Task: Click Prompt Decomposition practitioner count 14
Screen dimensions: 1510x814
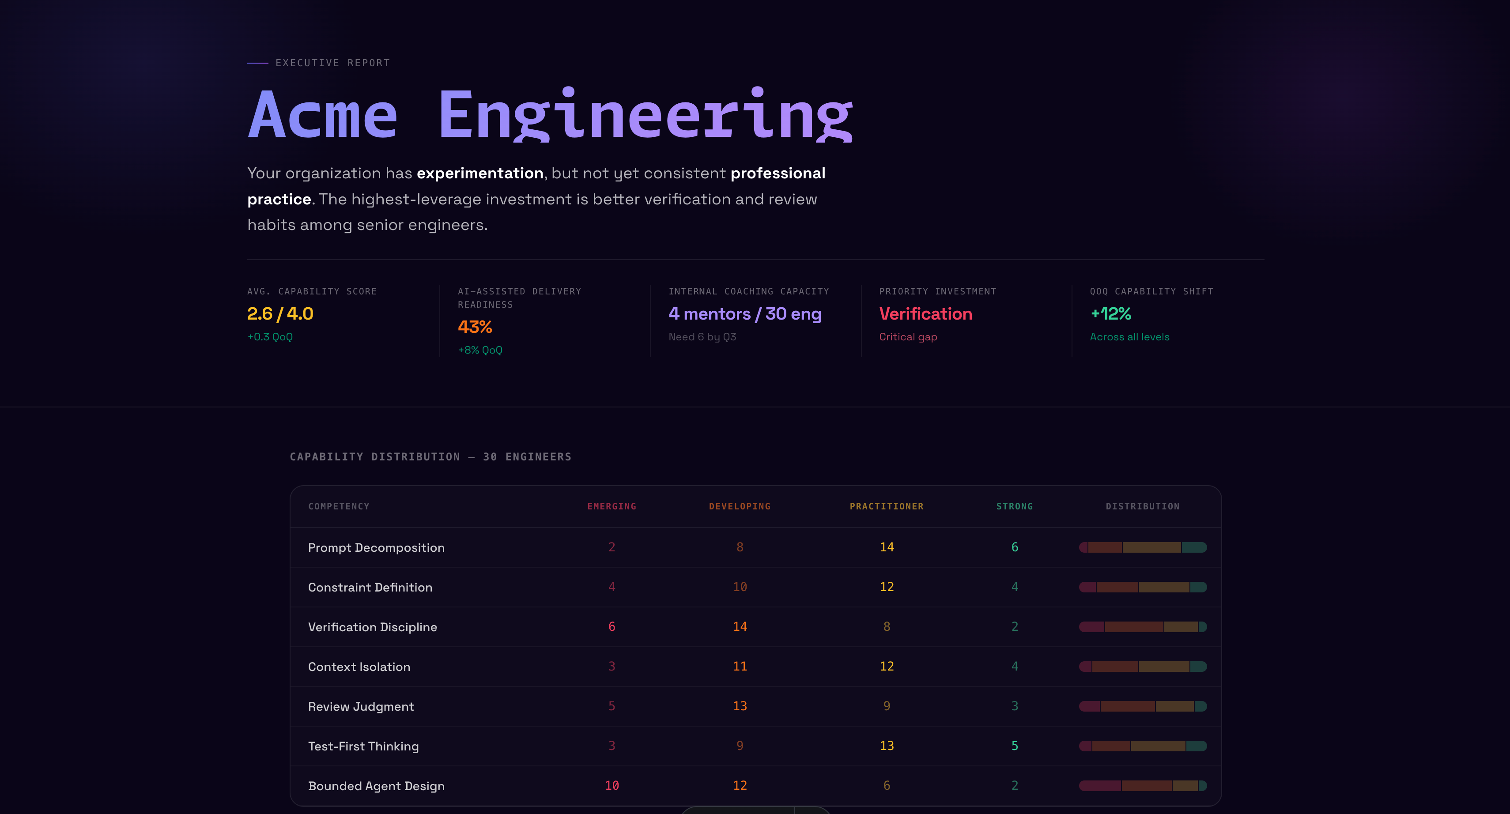Action: [886, 547]
